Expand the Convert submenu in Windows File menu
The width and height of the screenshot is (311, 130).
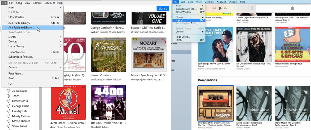pos(60,67)
